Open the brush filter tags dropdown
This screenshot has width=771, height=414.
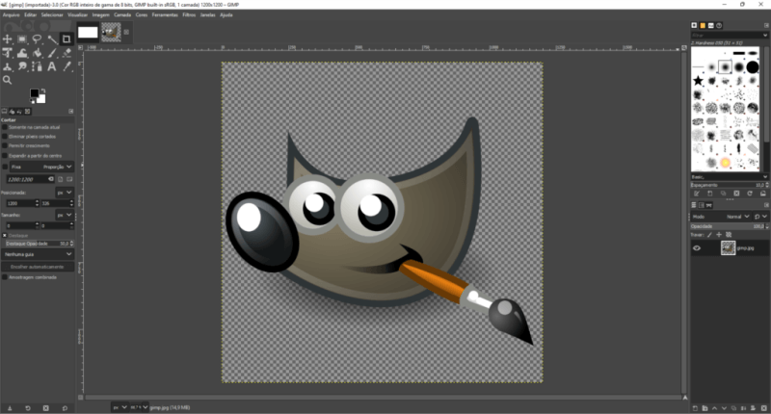click(x=765, y=36)
